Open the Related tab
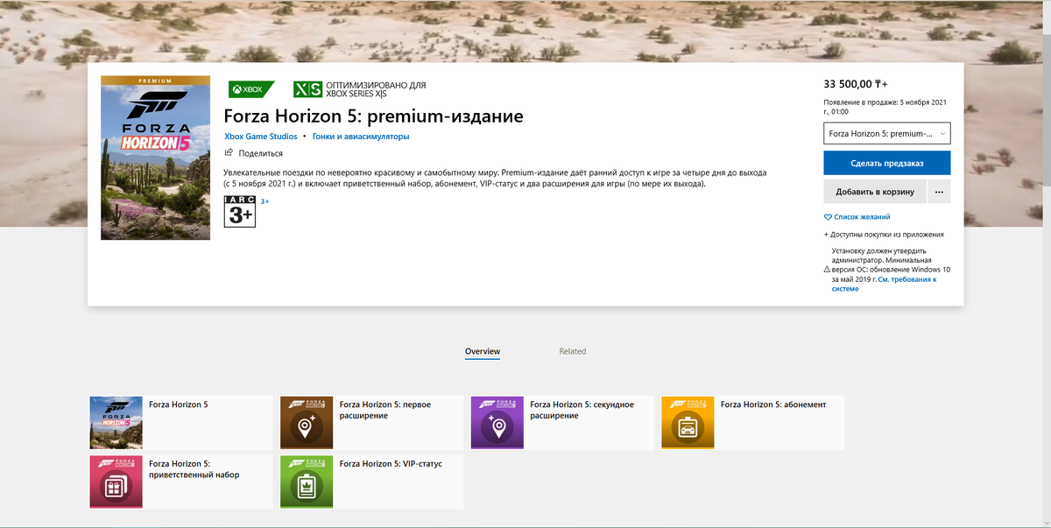The height and width of the screenshot is (528, 1051). (x=573, y=351)
